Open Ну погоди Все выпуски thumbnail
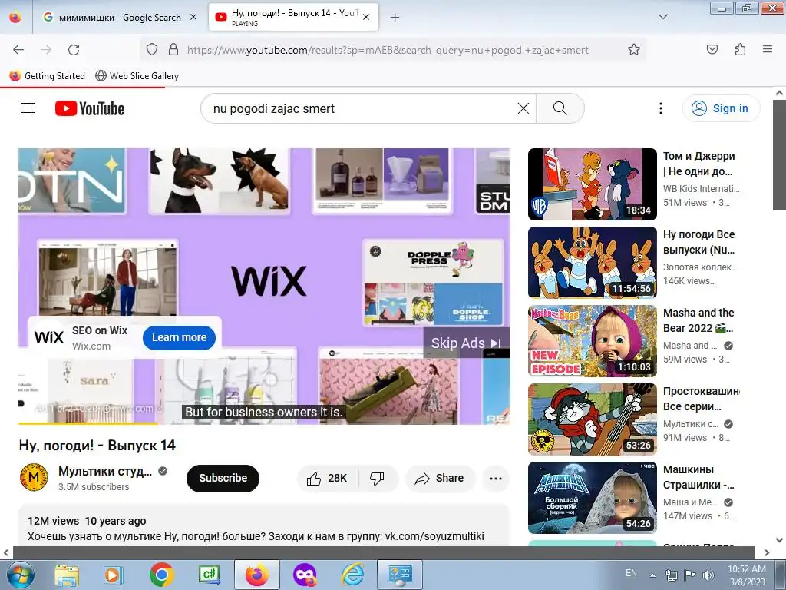The width and height of the screenshot is (786, 590). click(593, 263)
